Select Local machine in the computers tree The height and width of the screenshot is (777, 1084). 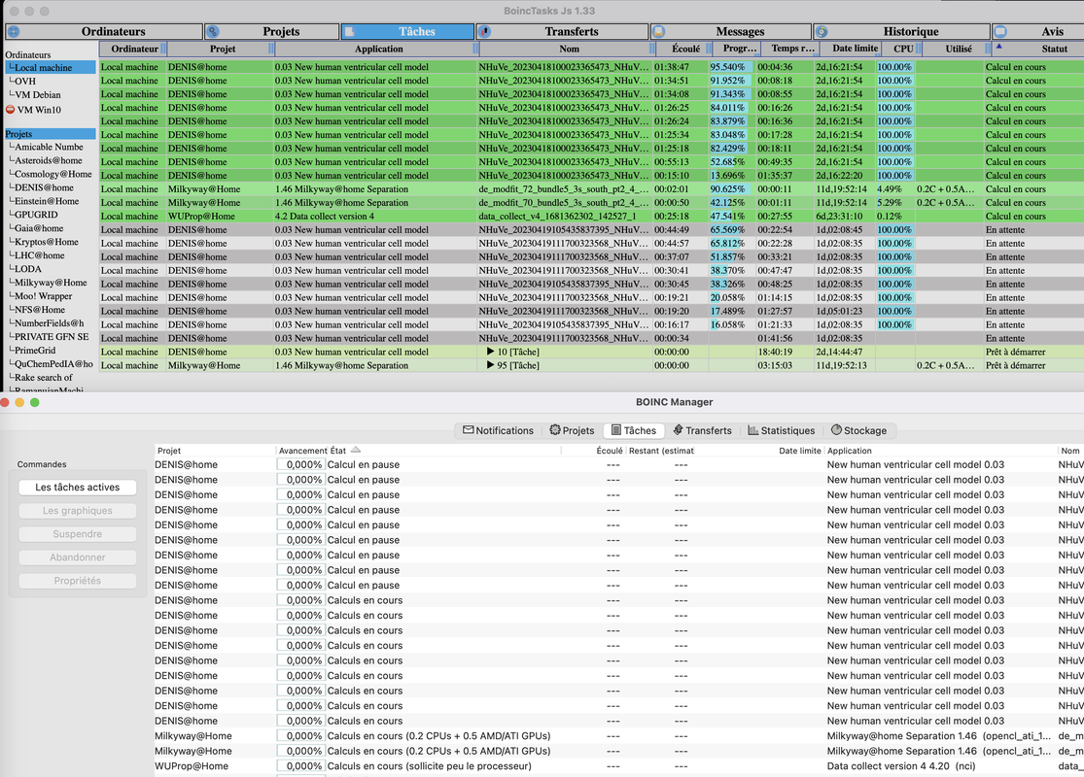click(50, 68)
